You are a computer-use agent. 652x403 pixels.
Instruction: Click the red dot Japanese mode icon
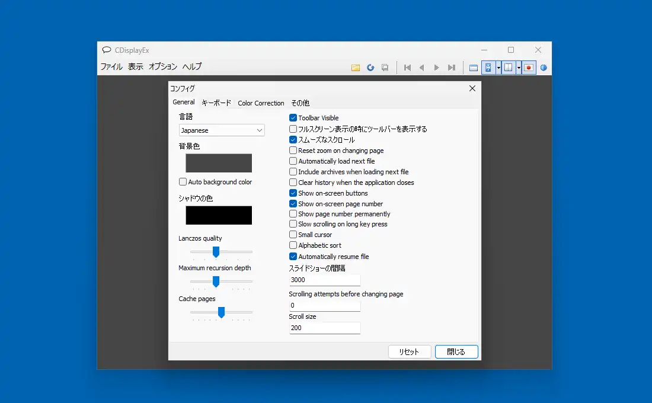pos(529,68)
